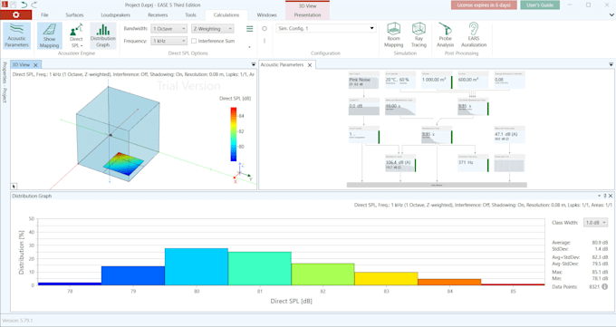
Task: Pin the Distribution Graph panel
Action: click(x=605, y=196)
